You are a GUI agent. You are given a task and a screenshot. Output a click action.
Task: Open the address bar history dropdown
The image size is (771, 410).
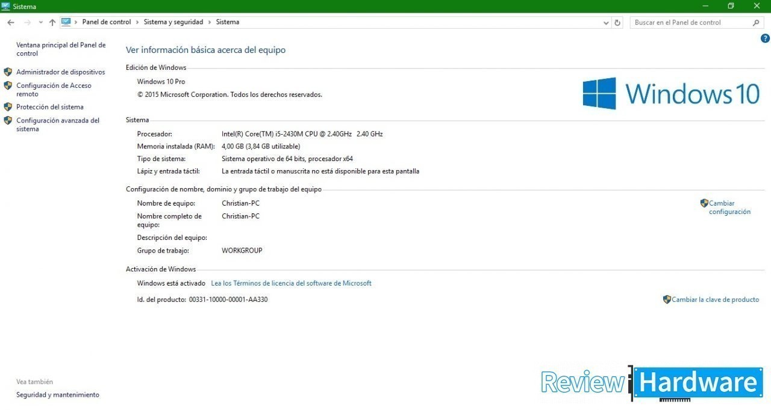(607, 22)
